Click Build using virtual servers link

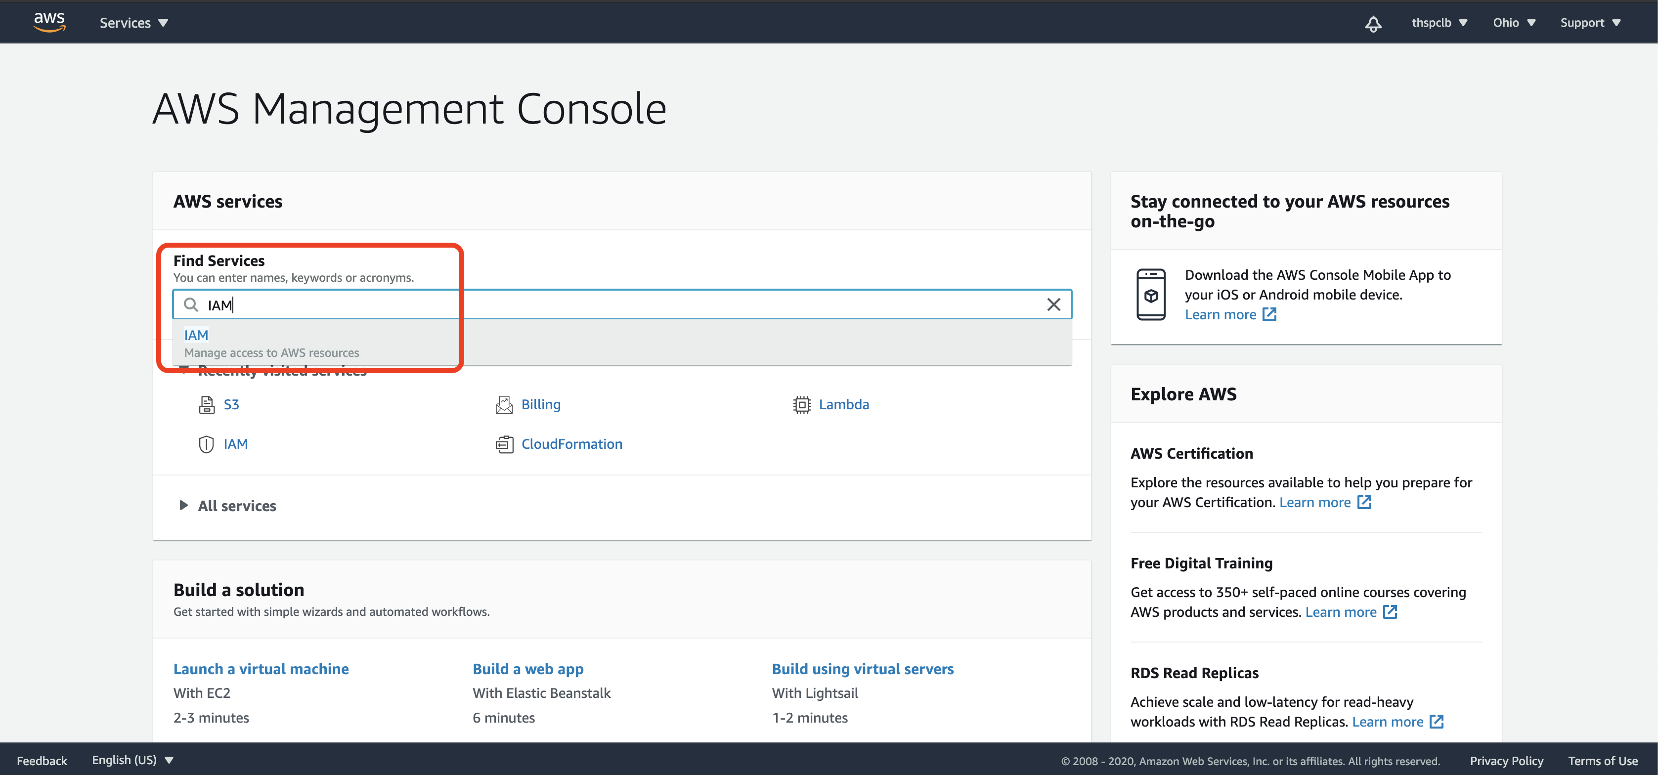863,669
